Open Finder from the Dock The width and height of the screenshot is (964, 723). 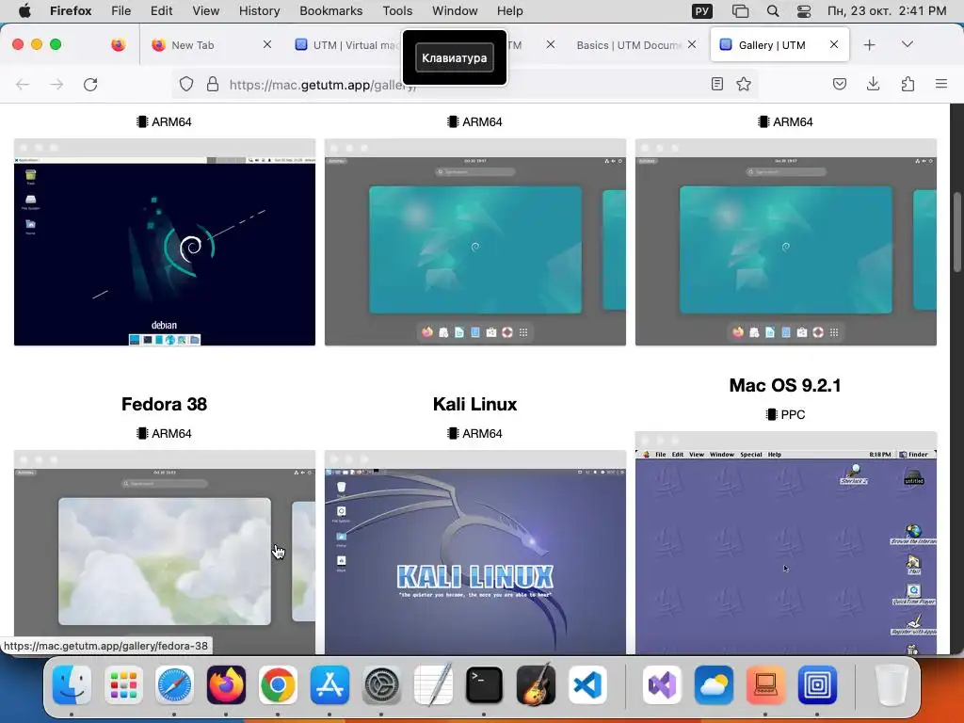point(72,684)
